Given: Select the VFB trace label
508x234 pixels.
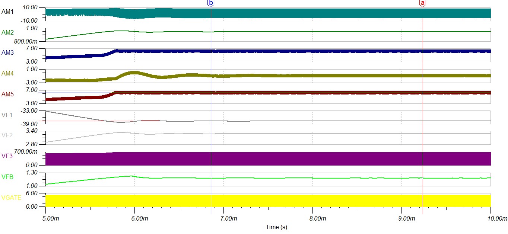Looking at the screenshot, I should pyautogui.click(x=7, y=177).
